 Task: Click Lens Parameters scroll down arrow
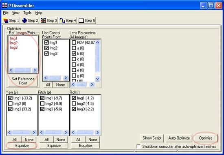pos(97,79)
